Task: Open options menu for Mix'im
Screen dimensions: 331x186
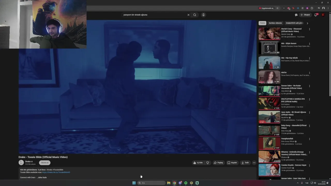Action: (309, 73)
